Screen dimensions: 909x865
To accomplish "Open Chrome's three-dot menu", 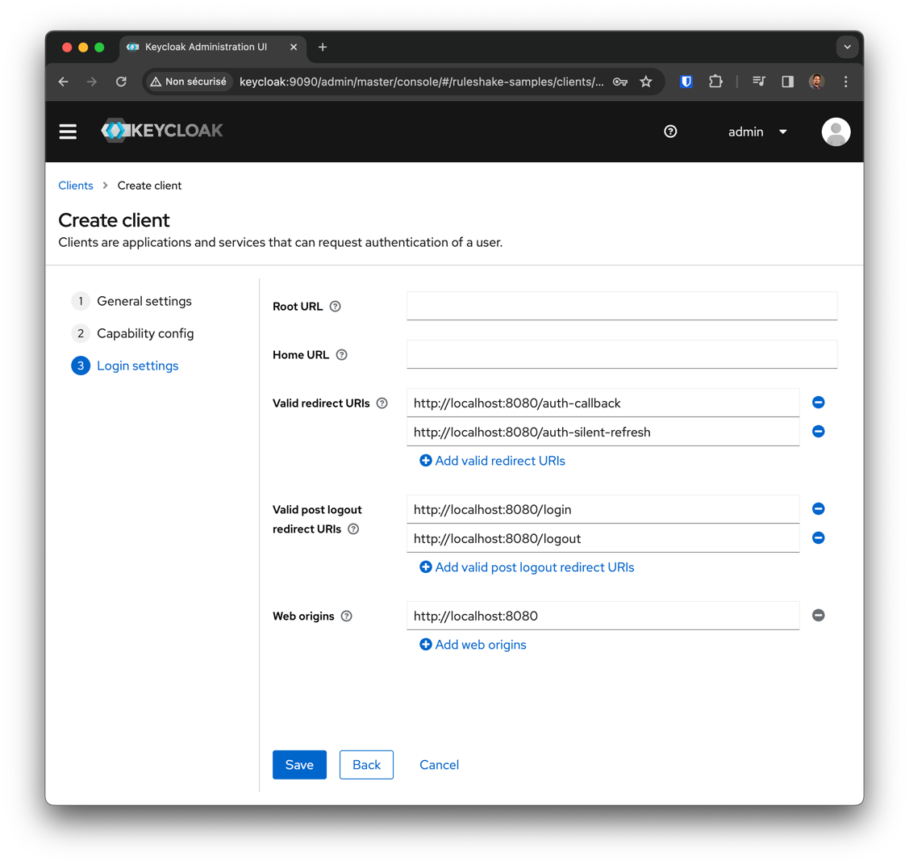I will (x=845, y=81).
